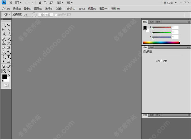This screenshot has height=140, width=191.
Task: Click the rotation angle input field
Action: (27, 15)
